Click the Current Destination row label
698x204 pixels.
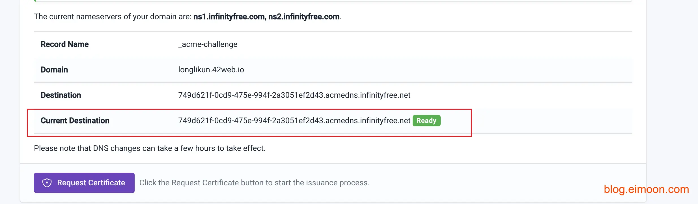[x=75, y=121]
